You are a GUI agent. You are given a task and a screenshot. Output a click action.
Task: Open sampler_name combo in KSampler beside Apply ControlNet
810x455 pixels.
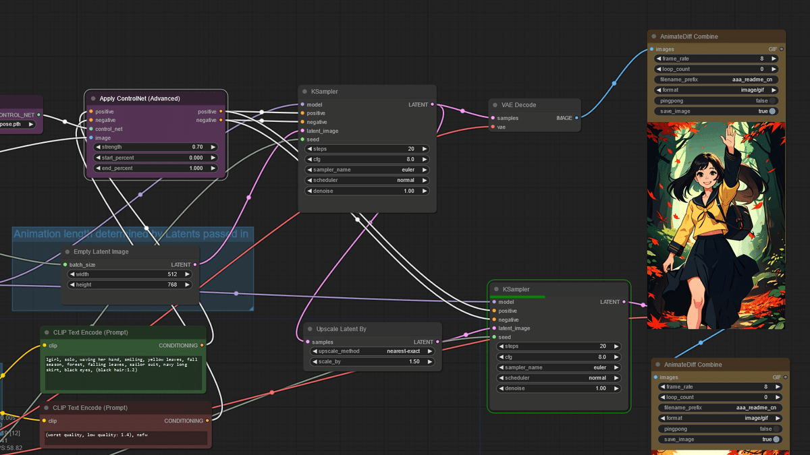(x=367, y=170)
